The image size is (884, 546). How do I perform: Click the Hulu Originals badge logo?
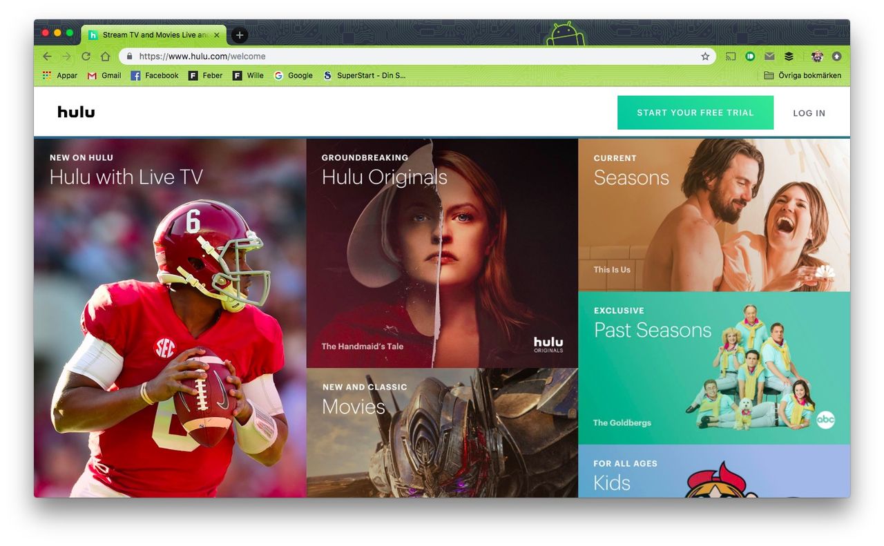coord(548,344)
